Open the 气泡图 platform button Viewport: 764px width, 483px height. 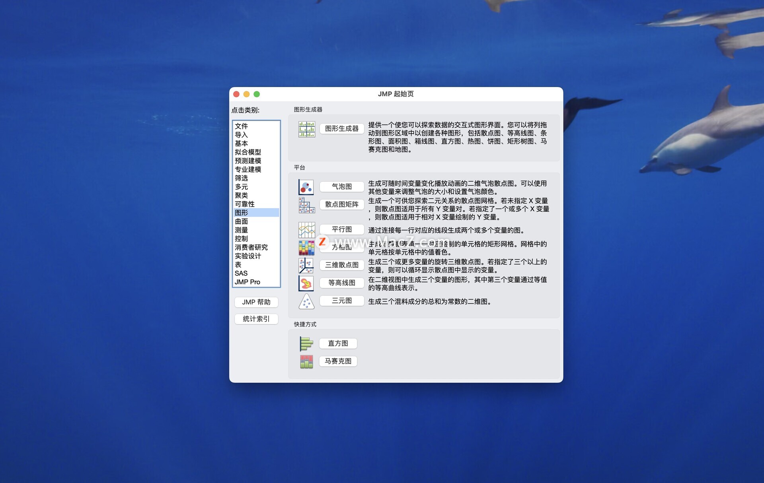[342, 186]
